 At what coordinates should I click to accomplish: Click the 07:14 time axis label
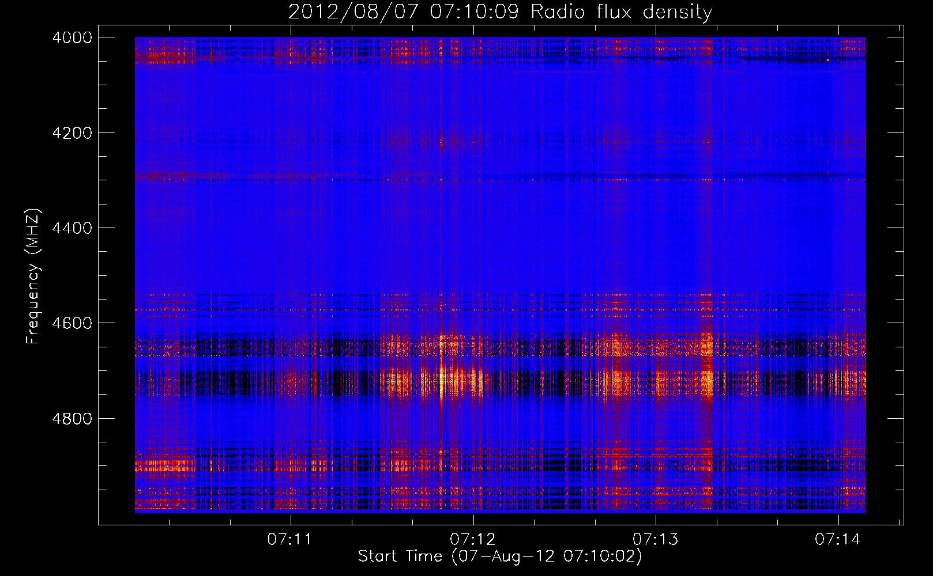pos(838,539)
